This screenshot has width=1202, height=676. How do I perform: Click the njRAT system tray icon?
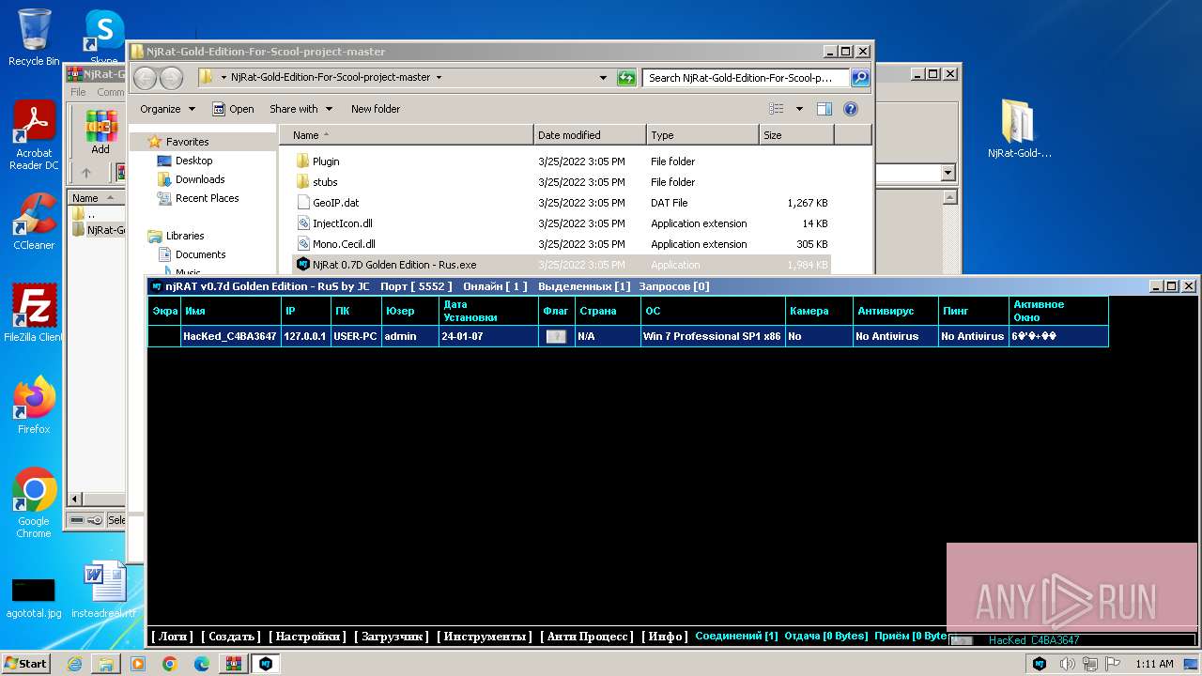(x=1040, y=664)
